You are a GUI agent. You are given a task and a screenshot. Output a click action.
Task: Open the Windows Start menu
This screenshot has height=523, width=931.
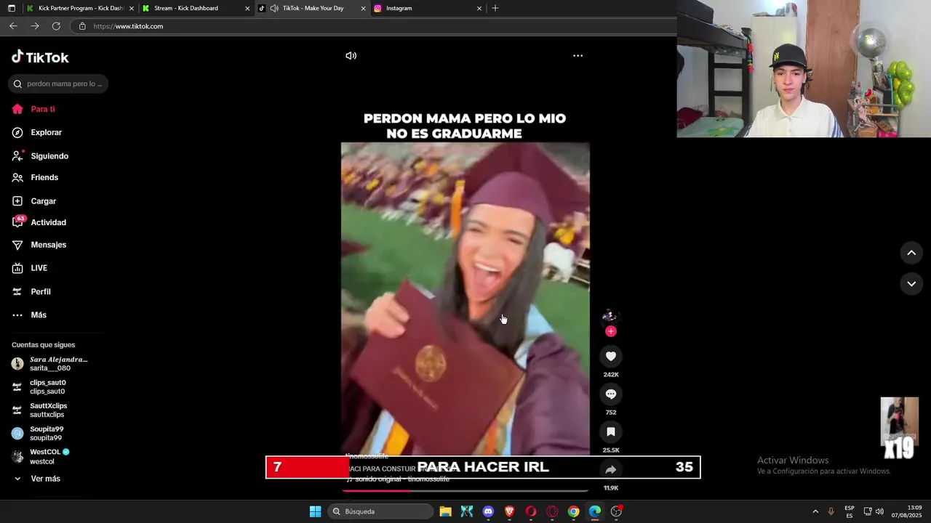click(x=316, y=511)
